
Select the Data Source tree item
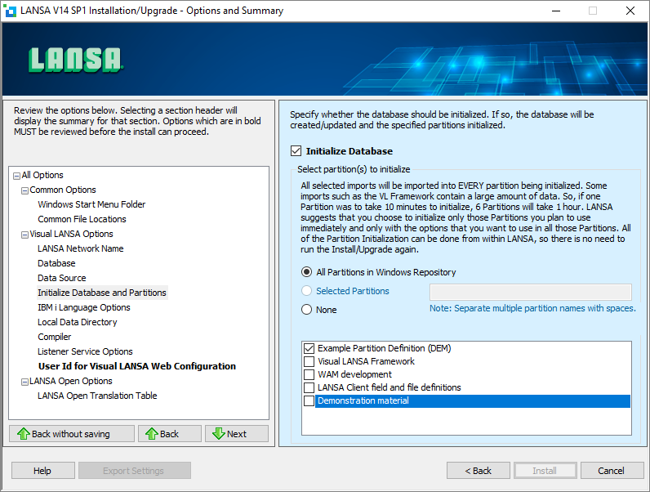pos(62,278)
